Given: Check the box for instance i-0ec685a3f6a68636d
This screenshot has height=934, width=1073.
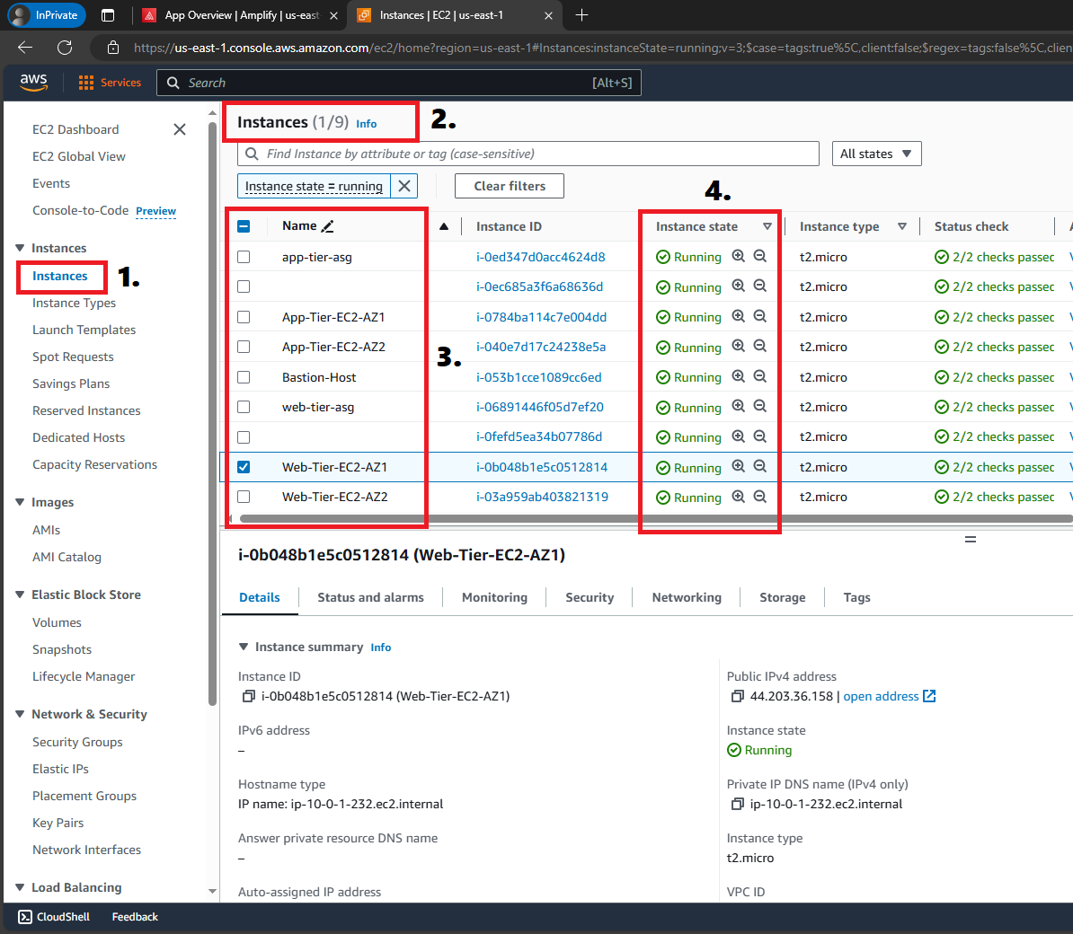Looking at the screenshot, I should coord(244,286).
